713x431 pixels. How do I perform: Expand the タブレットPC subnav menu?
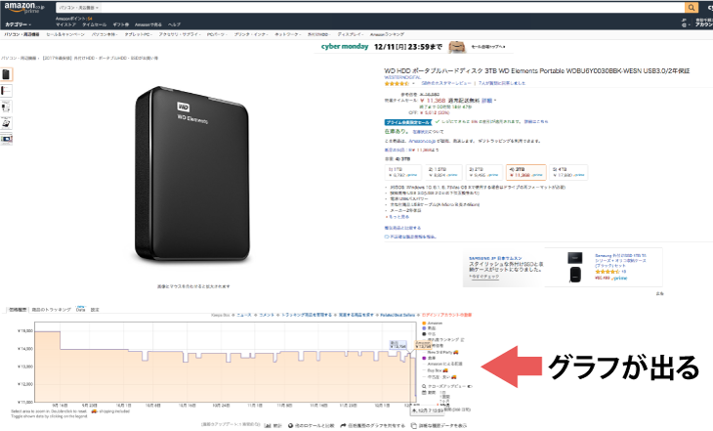click(x=138, y=34)
